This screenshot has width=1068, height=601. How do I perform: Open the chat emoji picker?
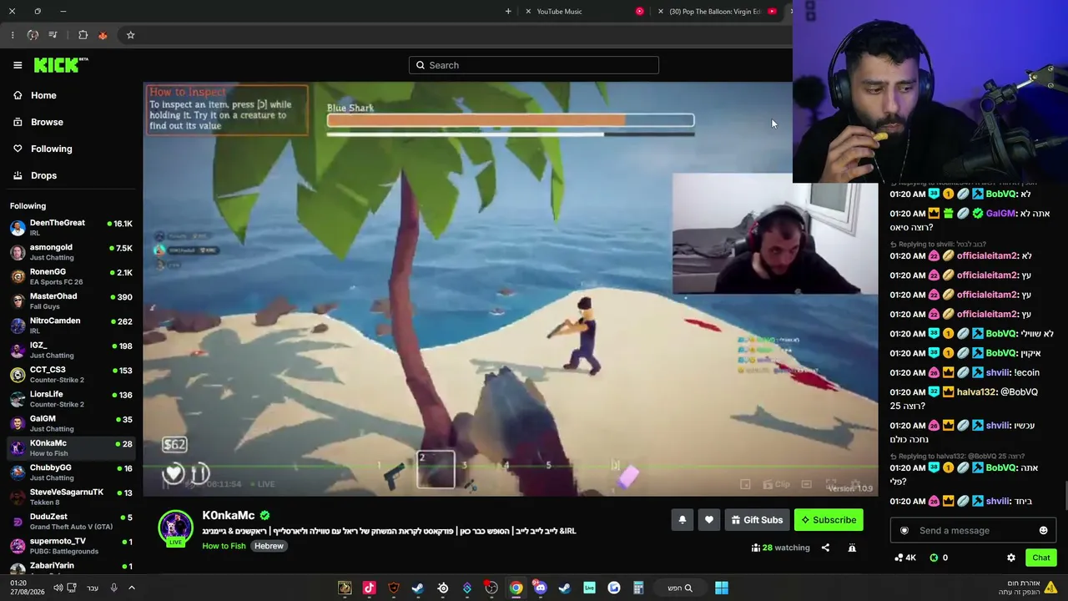1043,531
